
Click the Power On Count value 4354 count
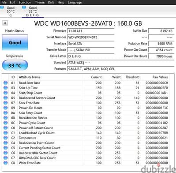coord(161,50)
